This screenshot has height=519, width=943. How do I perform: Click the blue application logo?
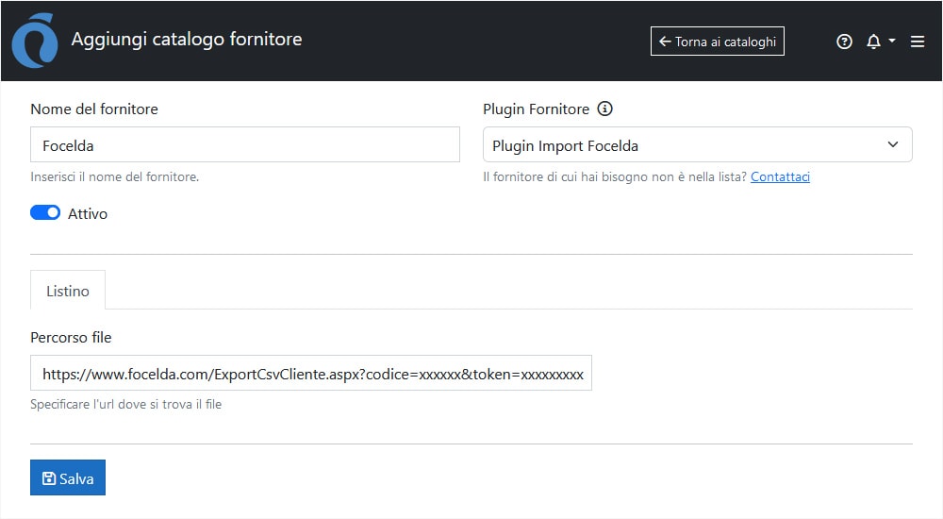tap(35, 41)
